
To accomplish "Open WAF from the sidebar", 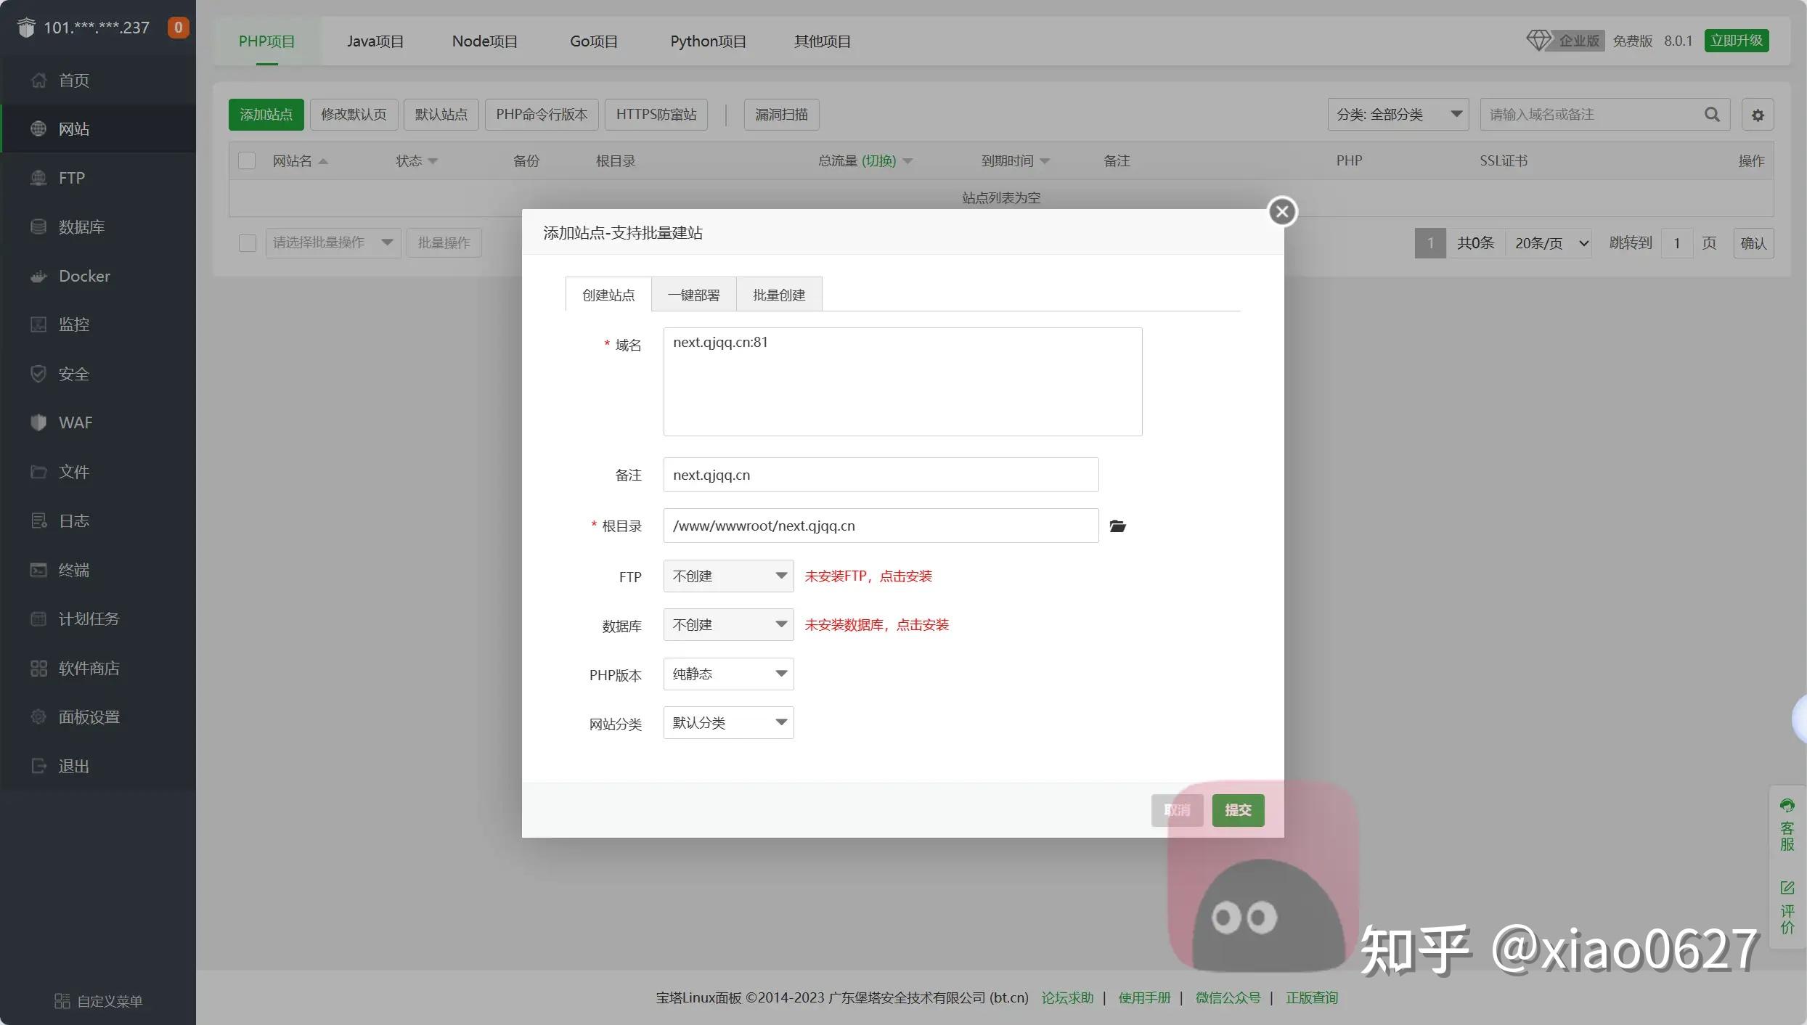I will tap(75, 422).
